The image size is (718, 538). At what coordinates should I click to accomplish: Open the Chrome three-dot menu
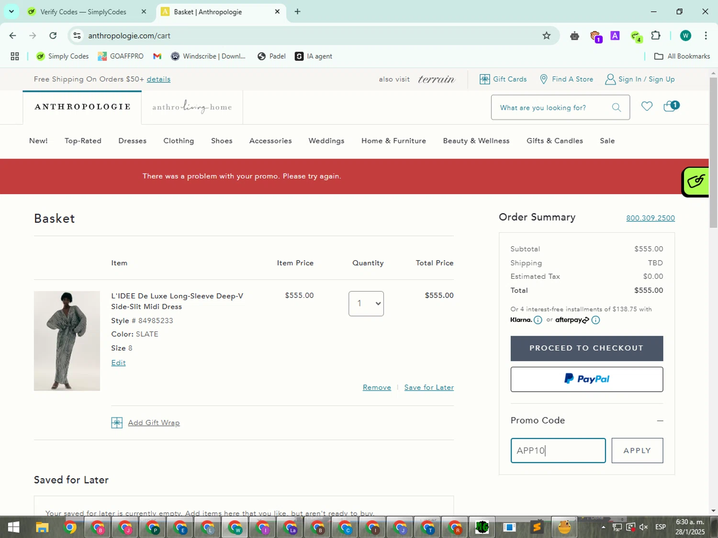(x=706, y=35)
